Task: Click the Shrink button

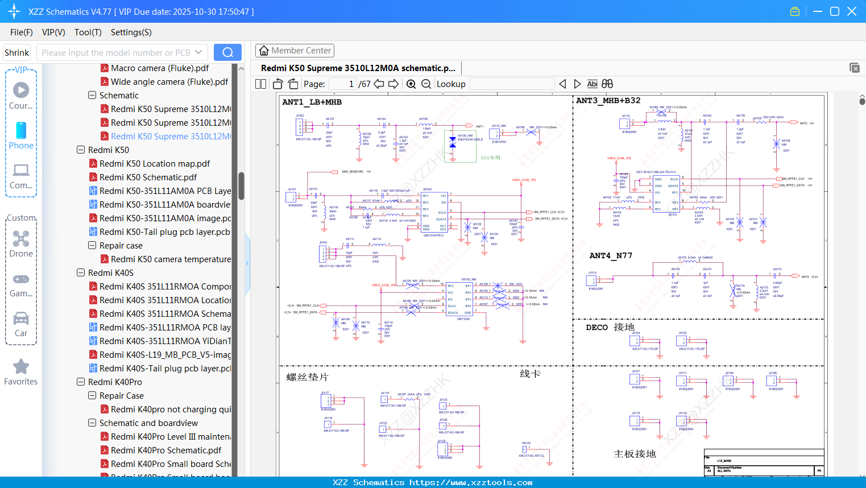Action: pos(17,52)
